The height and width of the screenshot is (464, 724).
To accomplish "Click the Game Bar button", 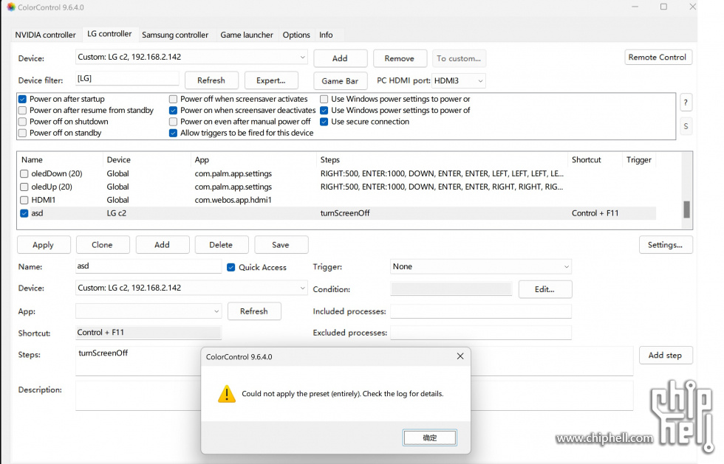I will pyautogui.click(x=341, y=80).
